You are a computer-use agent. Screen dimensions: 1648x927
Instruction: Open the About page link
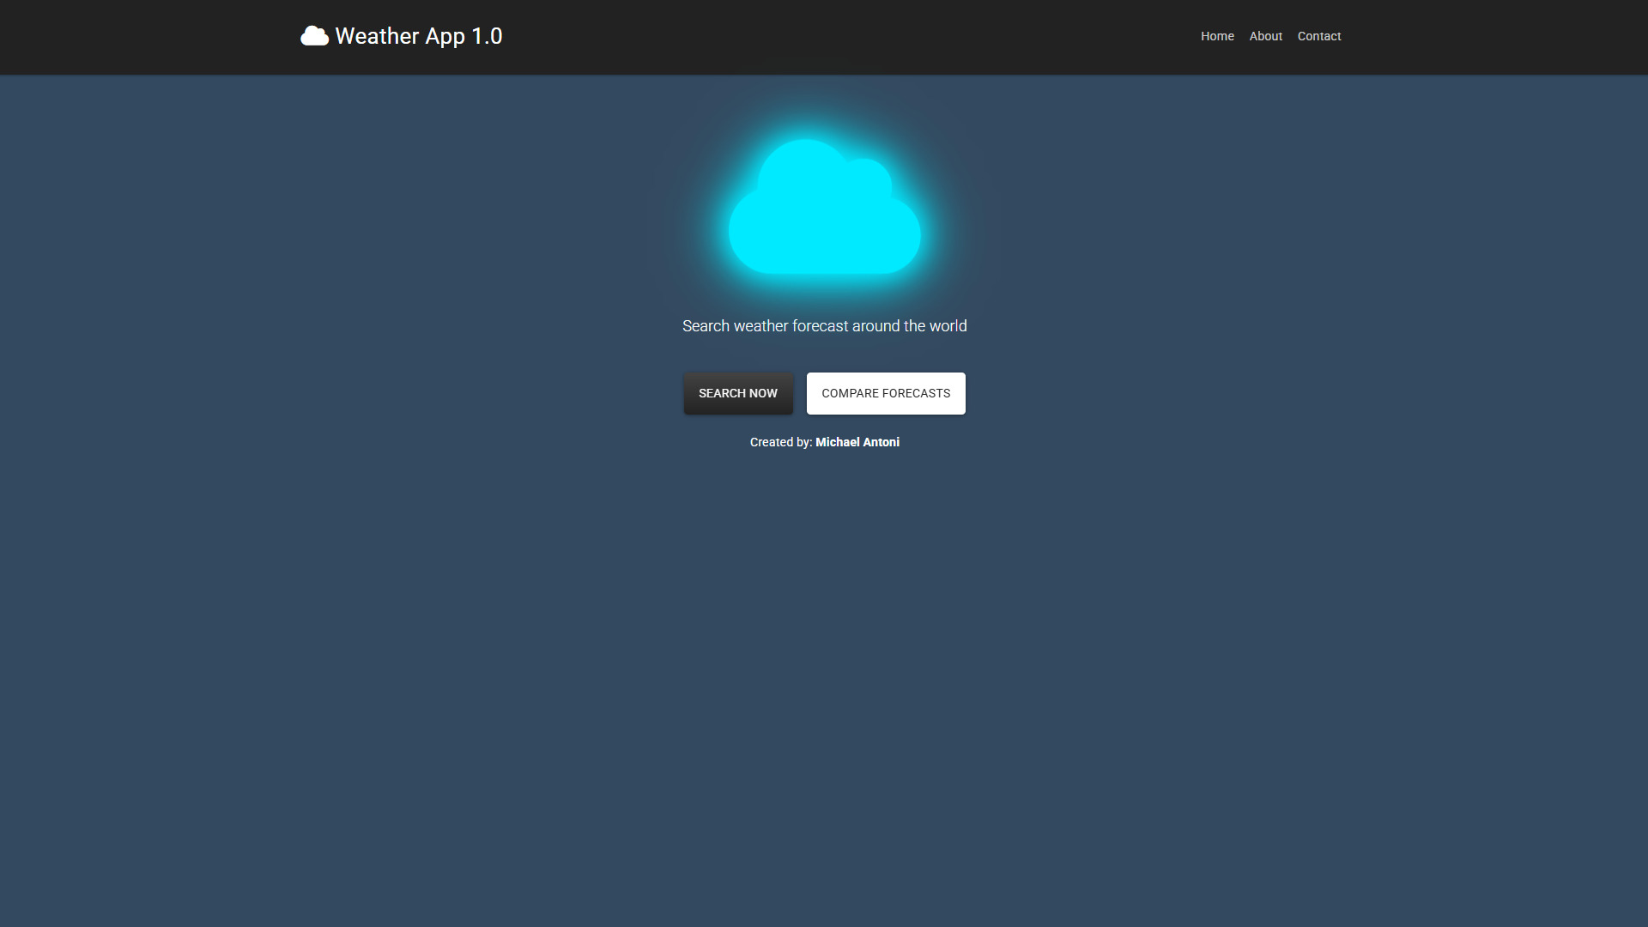pyautogui.click(x=1265, y=36)
